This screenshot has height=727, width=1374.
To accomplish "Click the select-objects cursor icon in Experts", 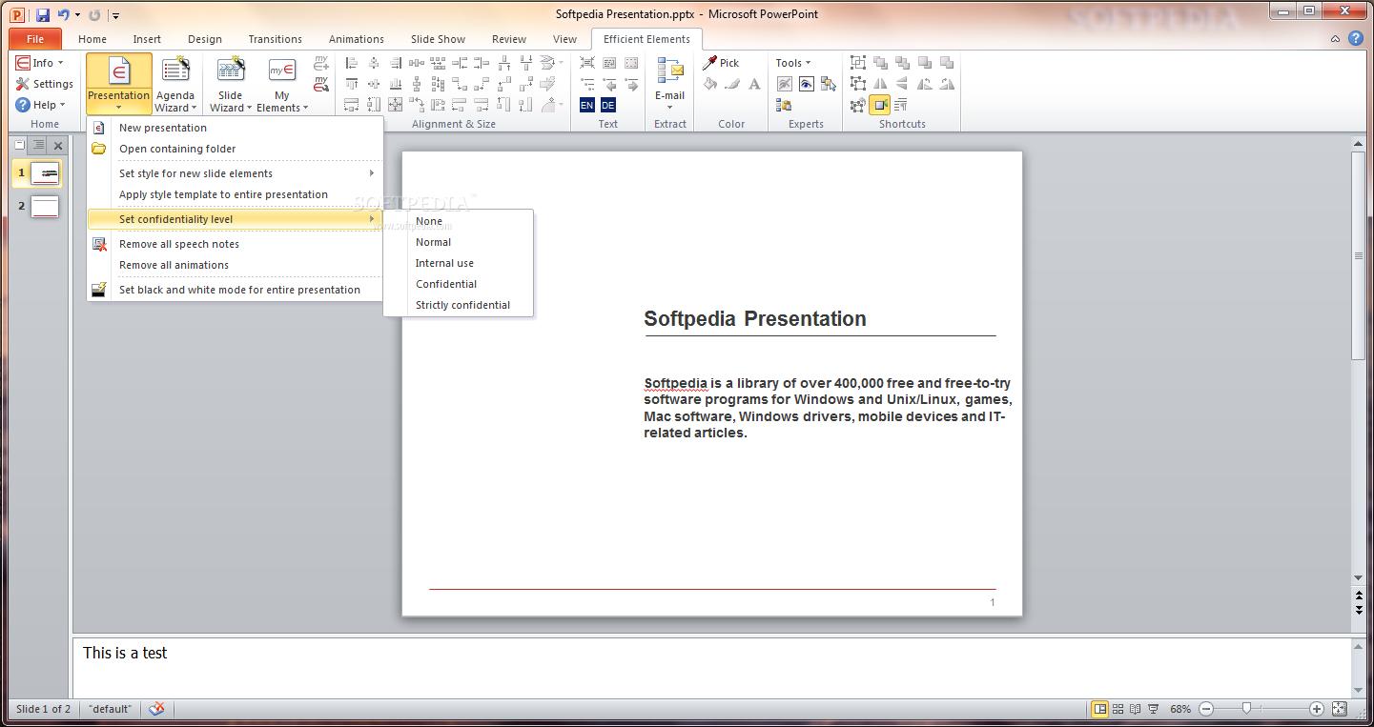I will 829,84.
